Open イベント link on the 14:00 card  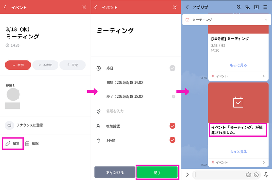point(238,76)
